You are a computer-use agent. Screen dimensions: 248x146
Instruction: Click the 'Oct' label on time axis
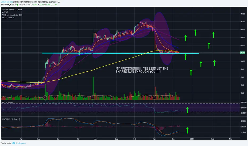(134, 139)
